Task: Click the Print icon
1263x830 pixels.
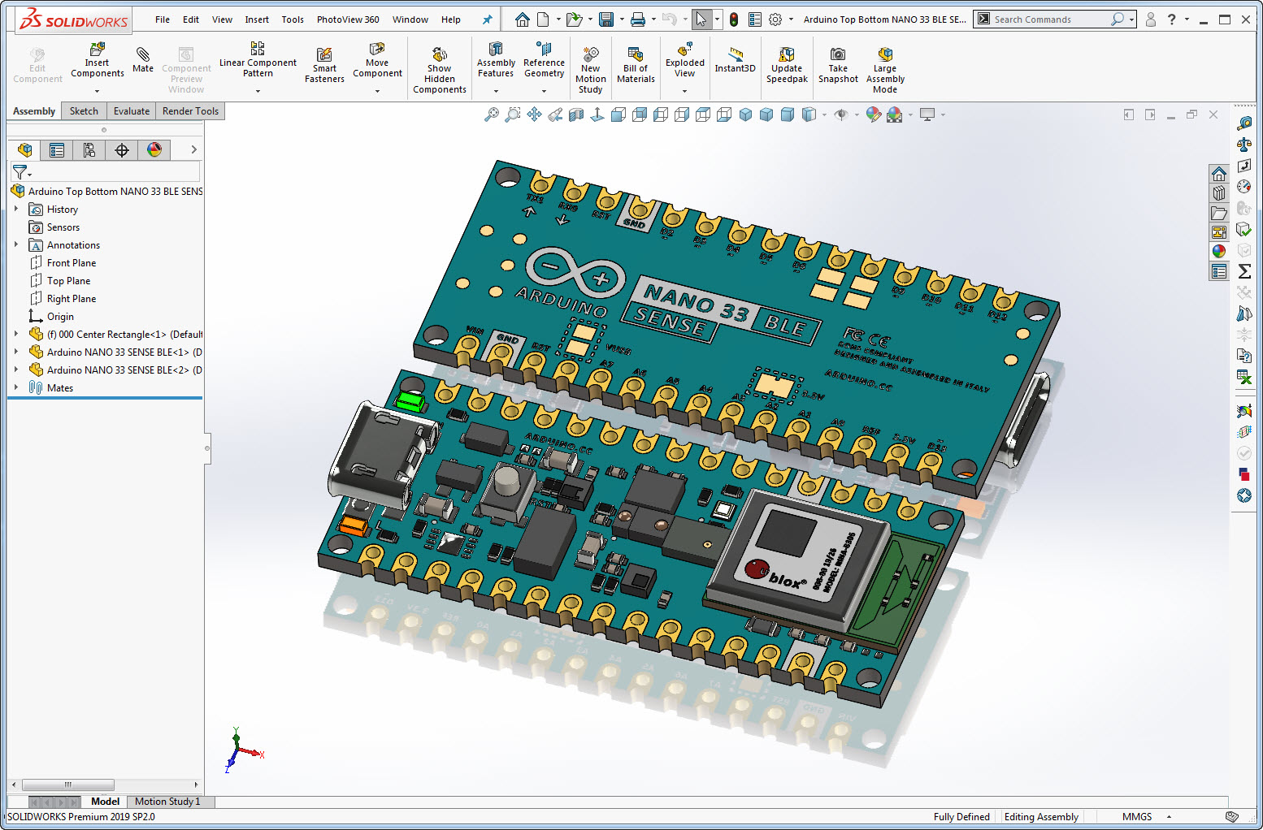Action: [x=638, y=19]
